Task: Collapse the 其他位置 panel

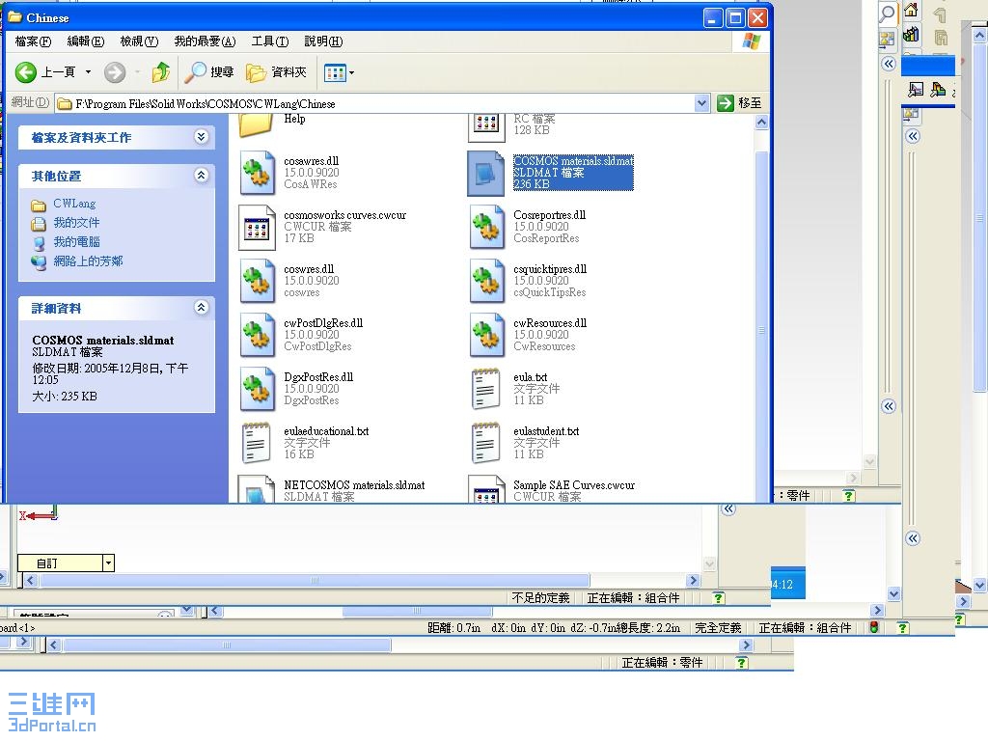Action: [x=201, y=176]
